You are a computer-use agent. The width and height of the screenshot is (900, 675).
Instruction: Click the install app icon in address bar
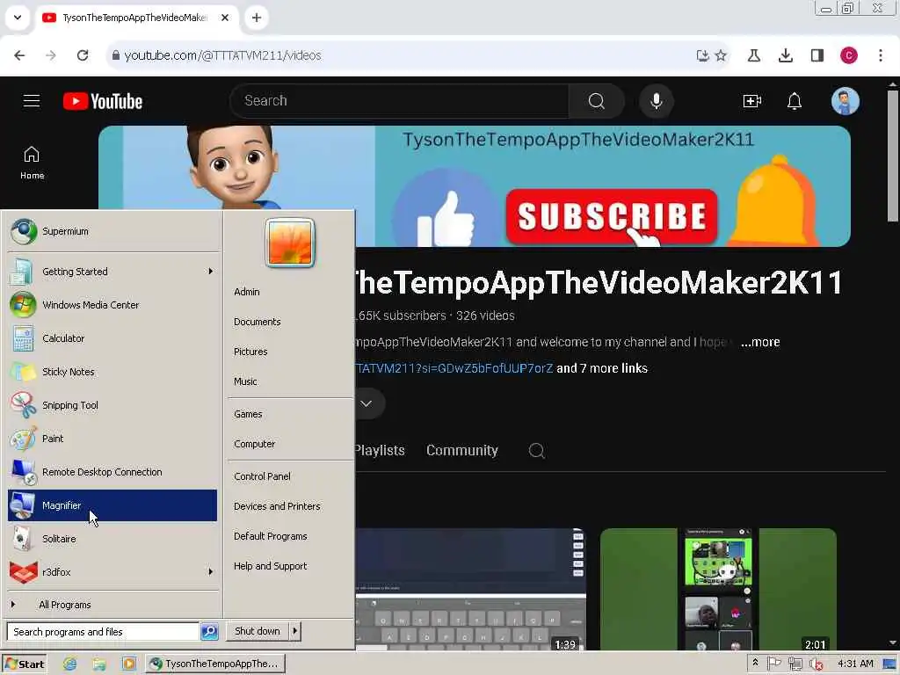click(x=702, y=55)
